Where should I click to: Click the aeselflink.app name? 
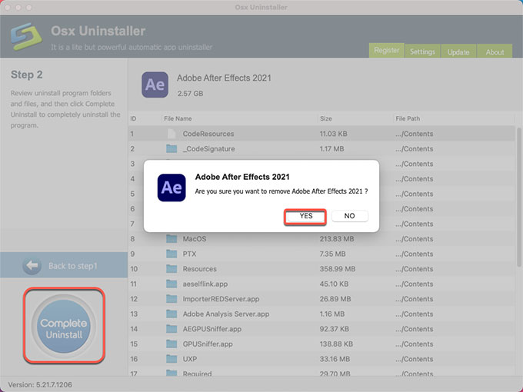pos(205,284)
